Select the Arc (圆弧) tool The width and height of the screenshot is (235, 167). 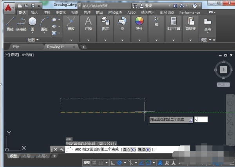click(x=43, y=24)
